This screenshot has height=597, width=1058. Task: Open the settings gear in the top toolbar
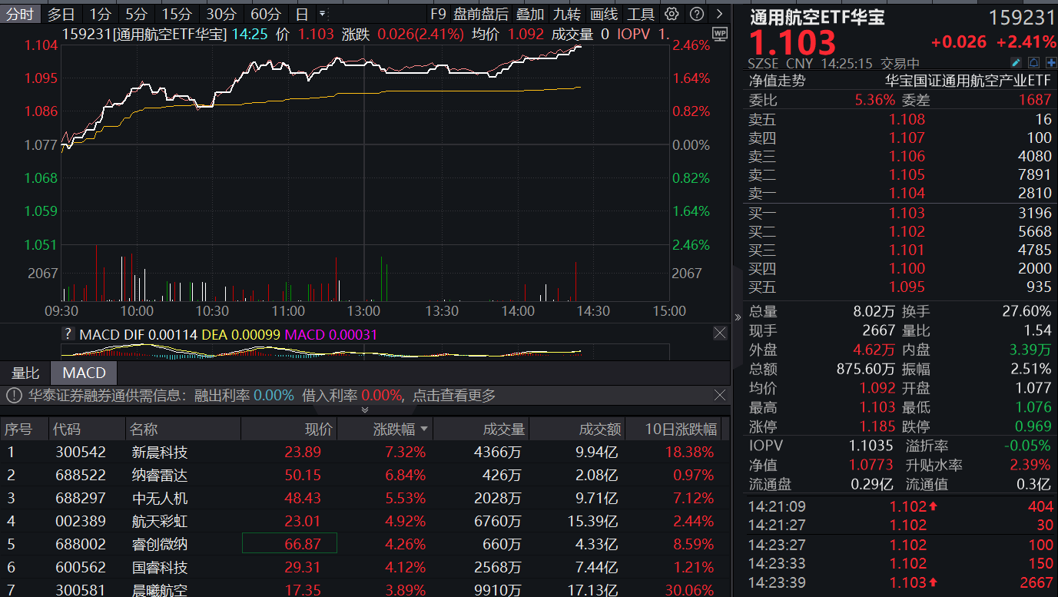point(672,13)
